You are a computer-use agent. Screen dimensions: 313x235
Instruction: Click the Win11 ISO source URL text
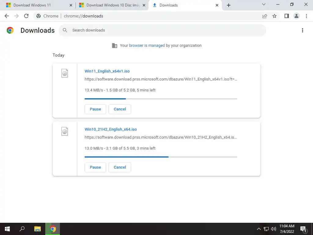click(x=161, y=79)
